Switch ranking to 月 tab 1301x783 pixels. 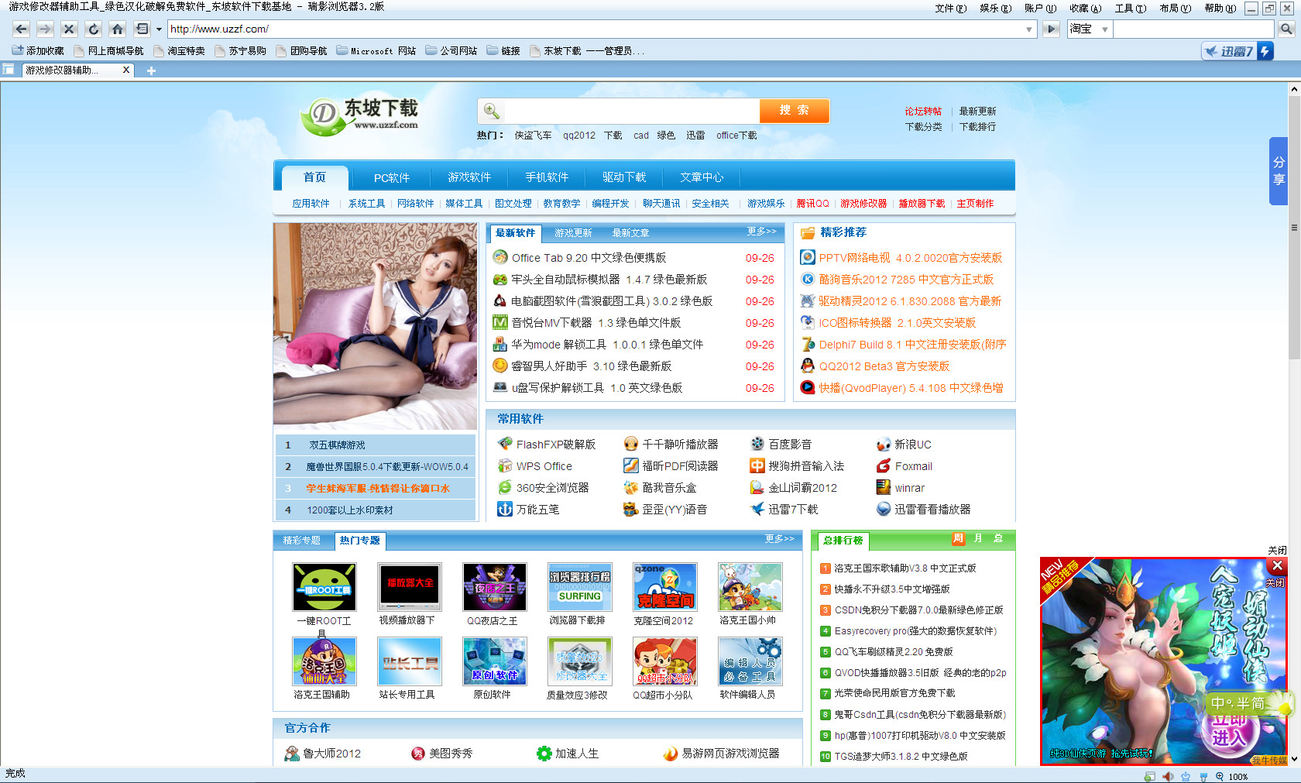pos(978,539)
